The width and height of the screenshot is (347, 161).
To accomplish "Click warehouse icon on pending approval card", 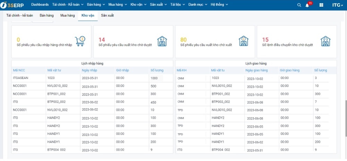I will click(162, 41).
